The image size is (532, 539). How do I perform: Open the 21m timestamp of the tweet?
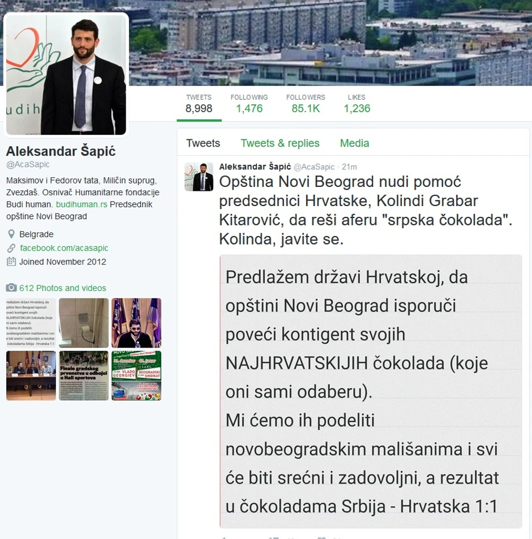coord(349,166)
